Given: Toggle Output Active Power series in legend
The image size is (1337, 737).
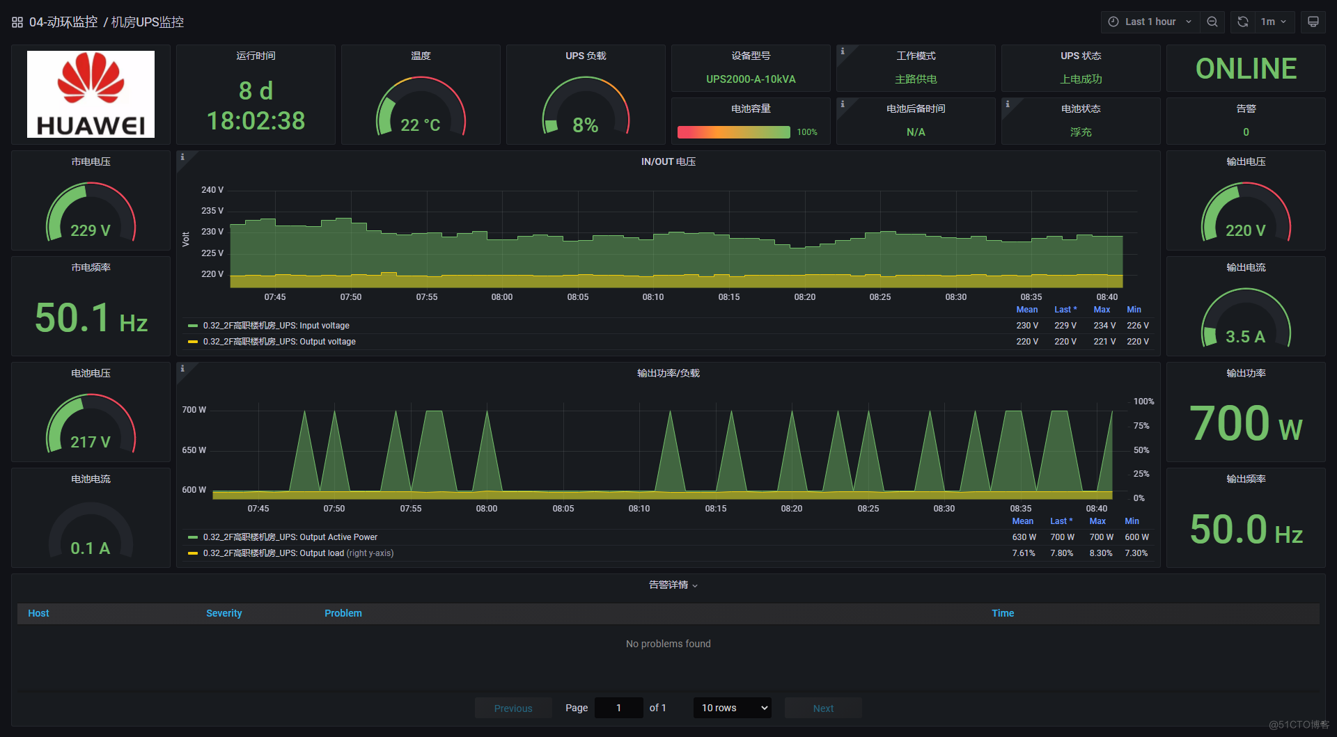Looking at the screenshot, I should point(290,537).
